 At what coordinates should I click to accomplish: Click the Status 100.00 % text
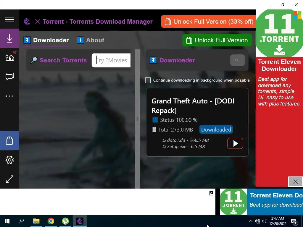point(178,120)
